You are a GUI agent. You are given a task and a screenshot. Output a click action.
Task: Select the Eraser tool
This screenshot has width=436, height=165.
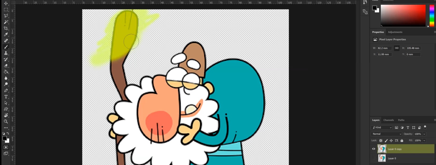tap(6, 66)
